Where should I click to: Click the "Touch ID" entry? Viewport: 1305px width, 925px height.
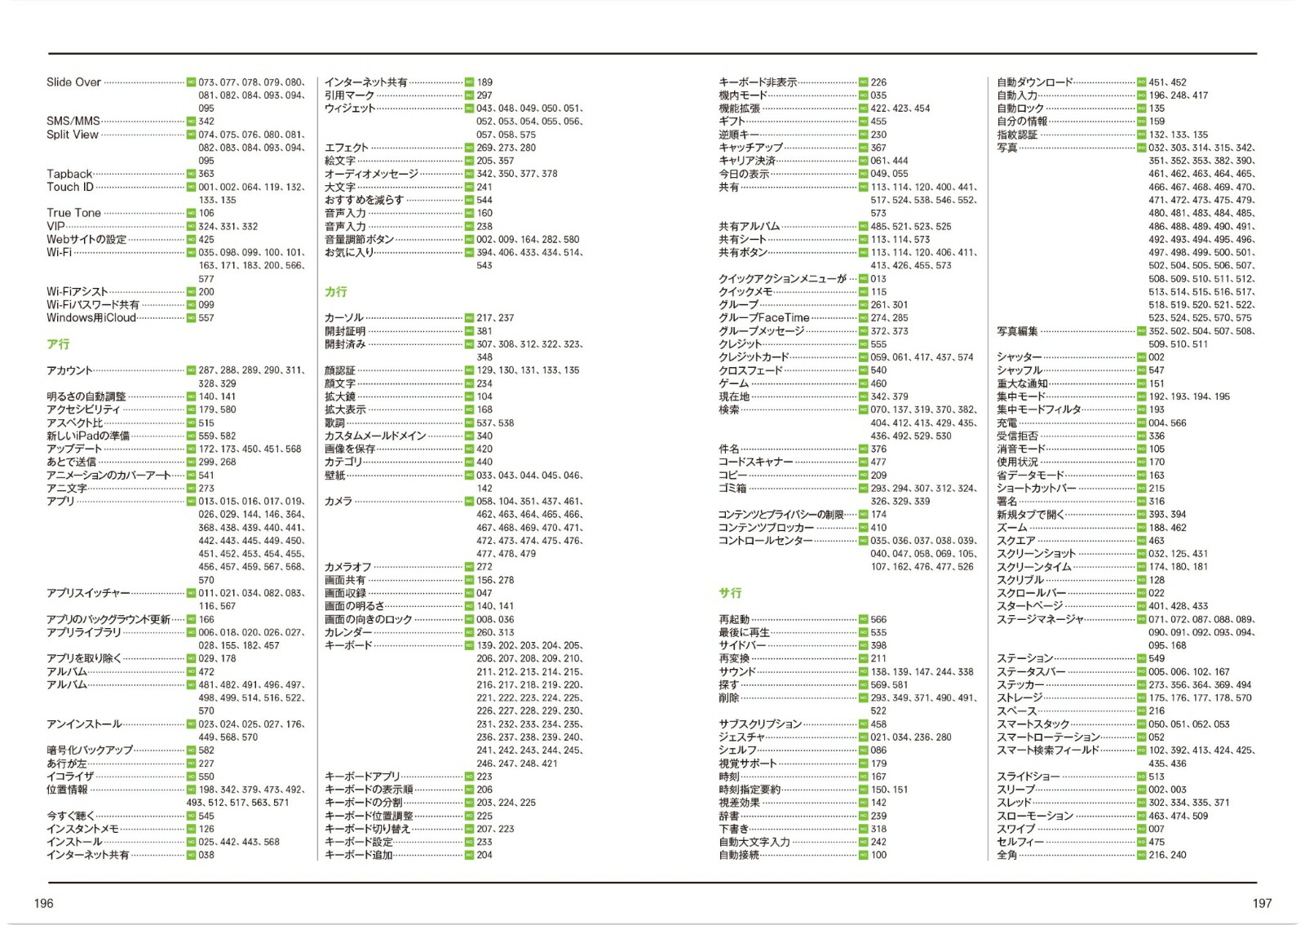click(70, 187)
